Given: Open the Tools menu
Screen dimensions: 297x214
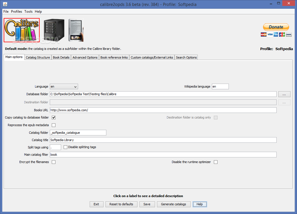Looking at the screenshot, I should 28,12.
